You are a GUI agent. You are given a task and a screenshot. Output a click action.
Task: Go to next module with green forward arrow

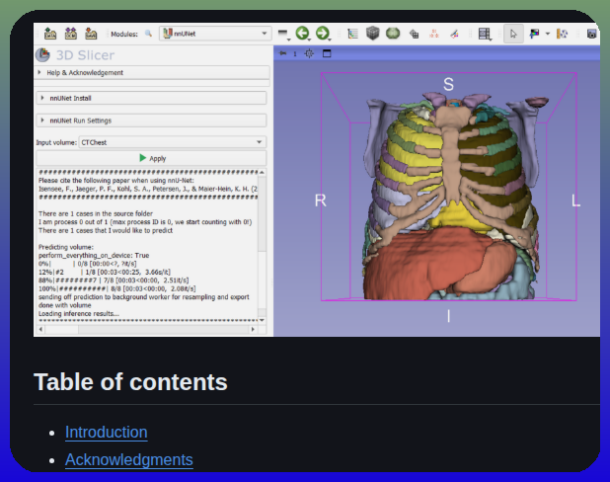(x=323, y=34)
